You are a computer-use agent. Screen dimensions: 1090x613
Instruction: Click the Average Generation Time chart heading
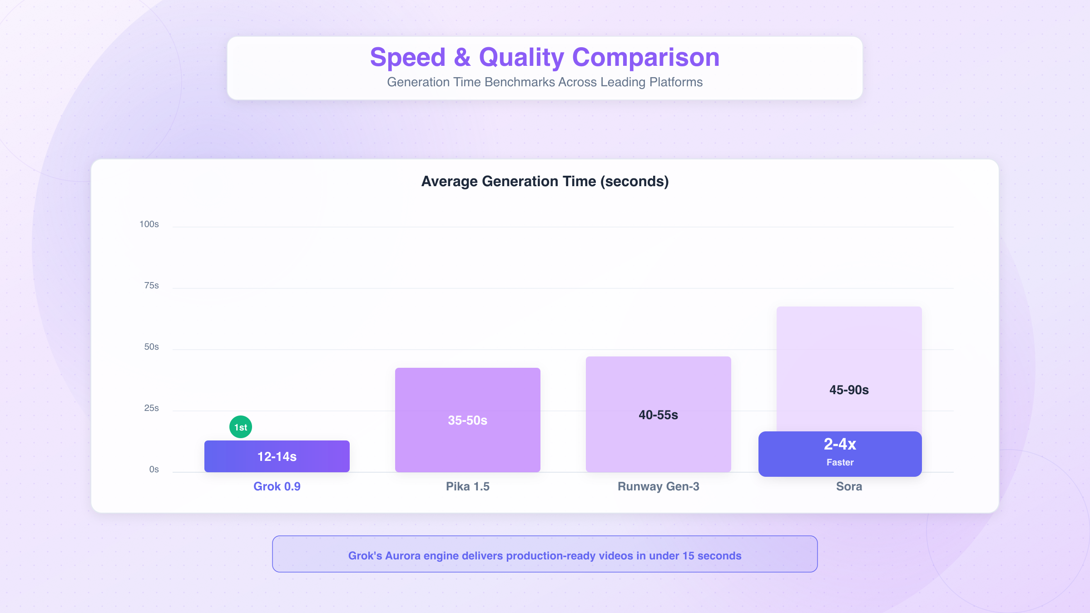pyautogui.click(x=545, y=181)
